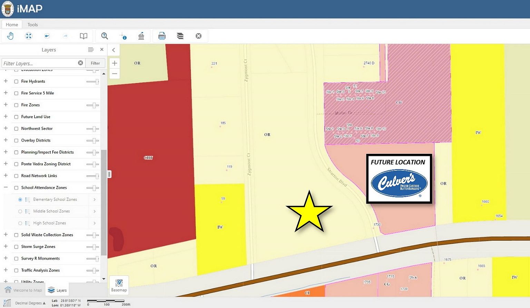Image resolution: width=530 pixels, height=308 pixels.
Task: Click Elementary School Zones layer icon
Action: [28, 200]
